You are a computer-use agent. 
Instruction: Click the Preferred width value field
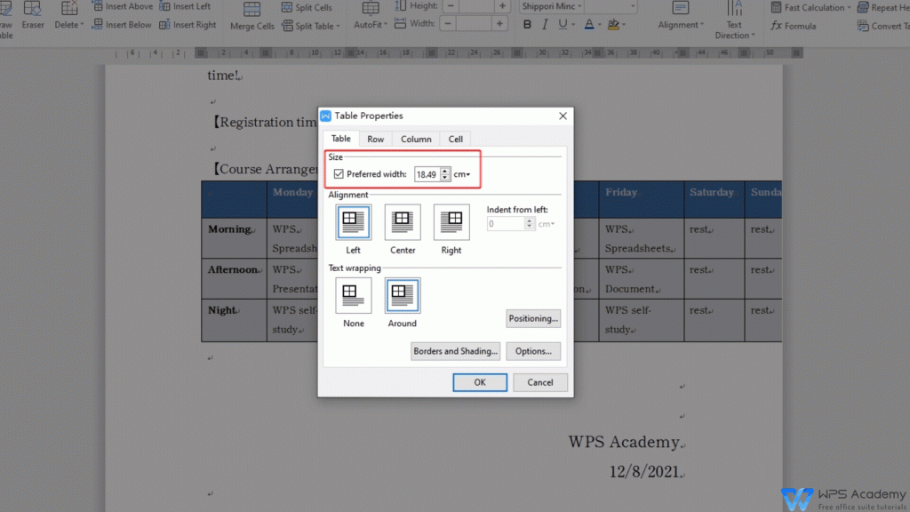click(x=427, y=174)
